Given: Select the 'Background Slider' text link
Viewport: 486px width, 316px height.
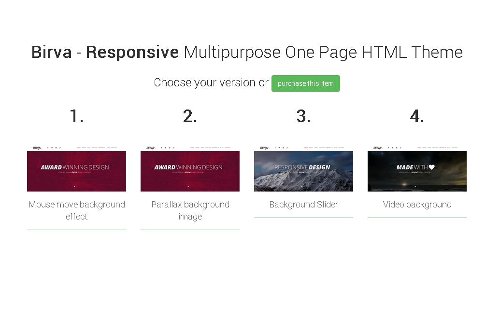Looking at the screenshot, I should [x=303, y=205].
